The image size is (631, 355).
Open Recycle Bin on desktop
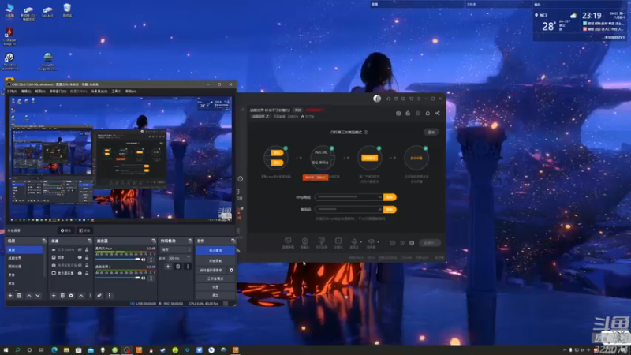point(67,10)
